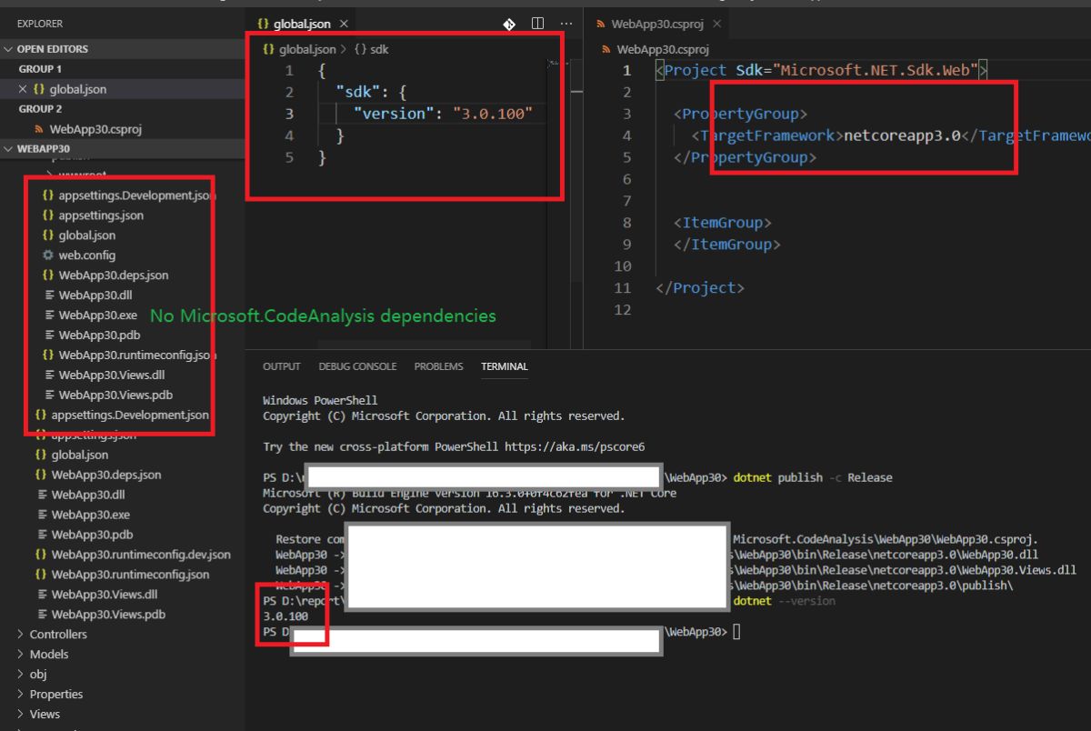Click the sdk breadcrumb segment

379,49
